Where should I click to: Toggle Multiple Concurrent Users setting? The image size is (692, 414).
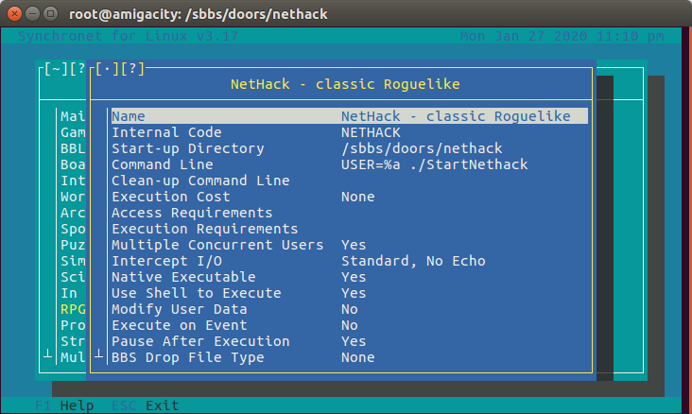[350, 245]
